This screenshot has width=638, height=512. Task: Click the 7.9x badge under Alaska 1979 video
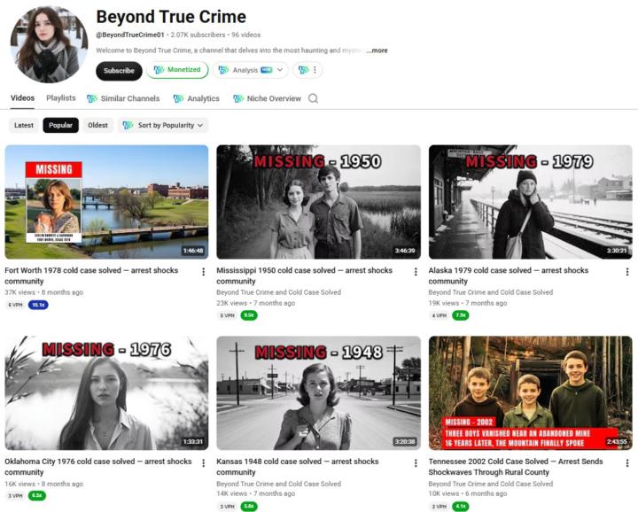(x=461, y=315)
